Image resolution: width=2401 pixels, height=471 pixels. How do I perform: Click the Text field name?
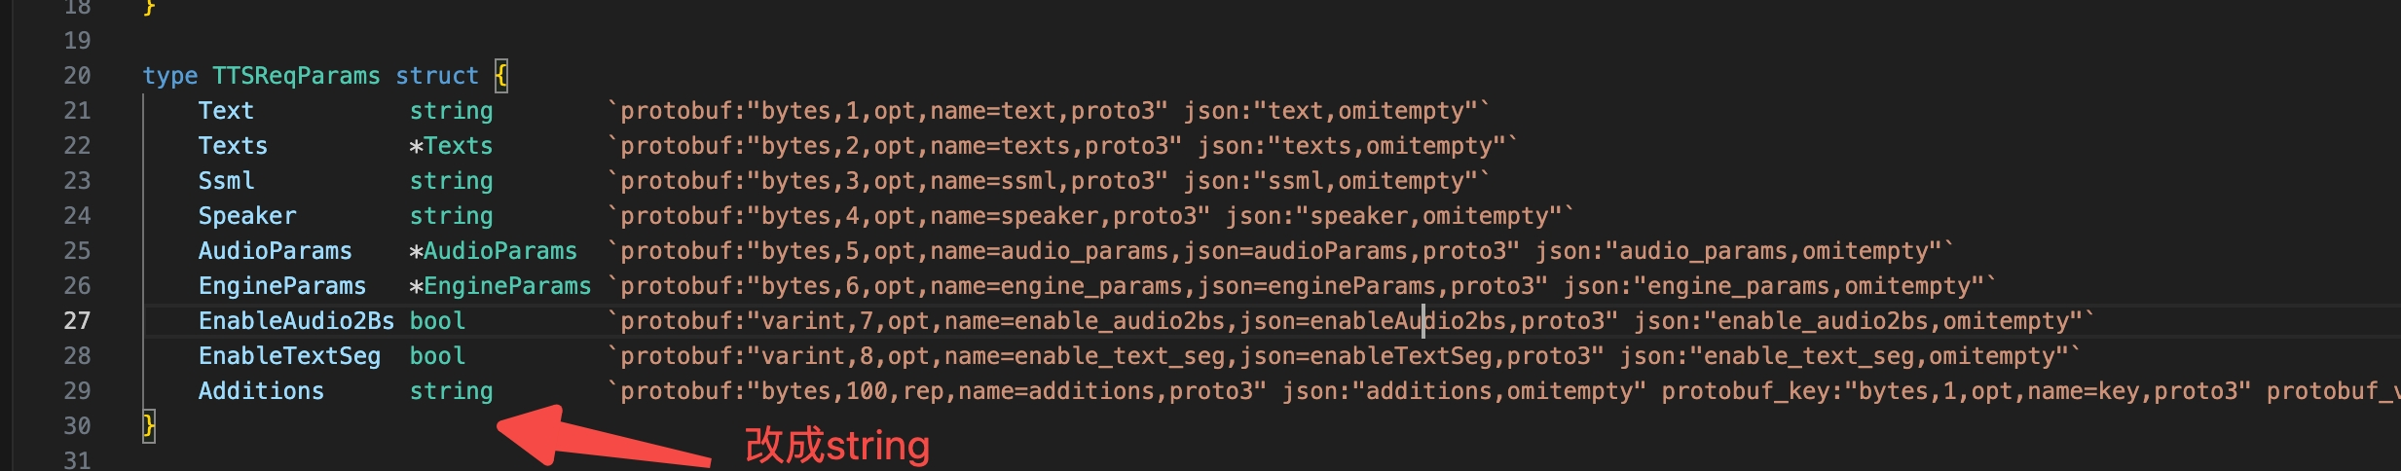[x=226, y=111]
